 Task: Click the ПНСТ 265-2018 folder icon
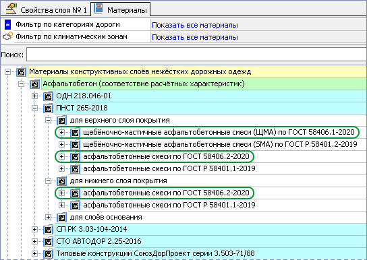(48, 108)
